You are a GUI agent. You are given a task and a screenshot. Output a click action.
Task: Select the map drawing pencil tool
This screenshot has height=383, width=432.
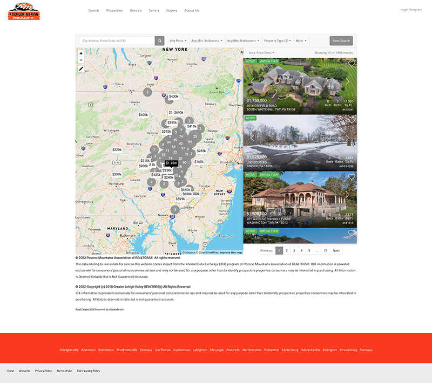click(80, 69)
